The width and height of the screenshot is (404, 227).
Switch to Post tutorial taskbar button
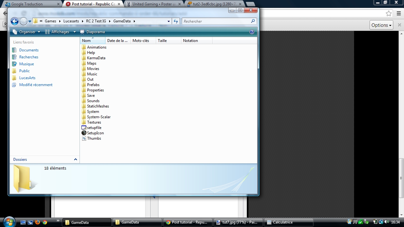coord(187,222)
